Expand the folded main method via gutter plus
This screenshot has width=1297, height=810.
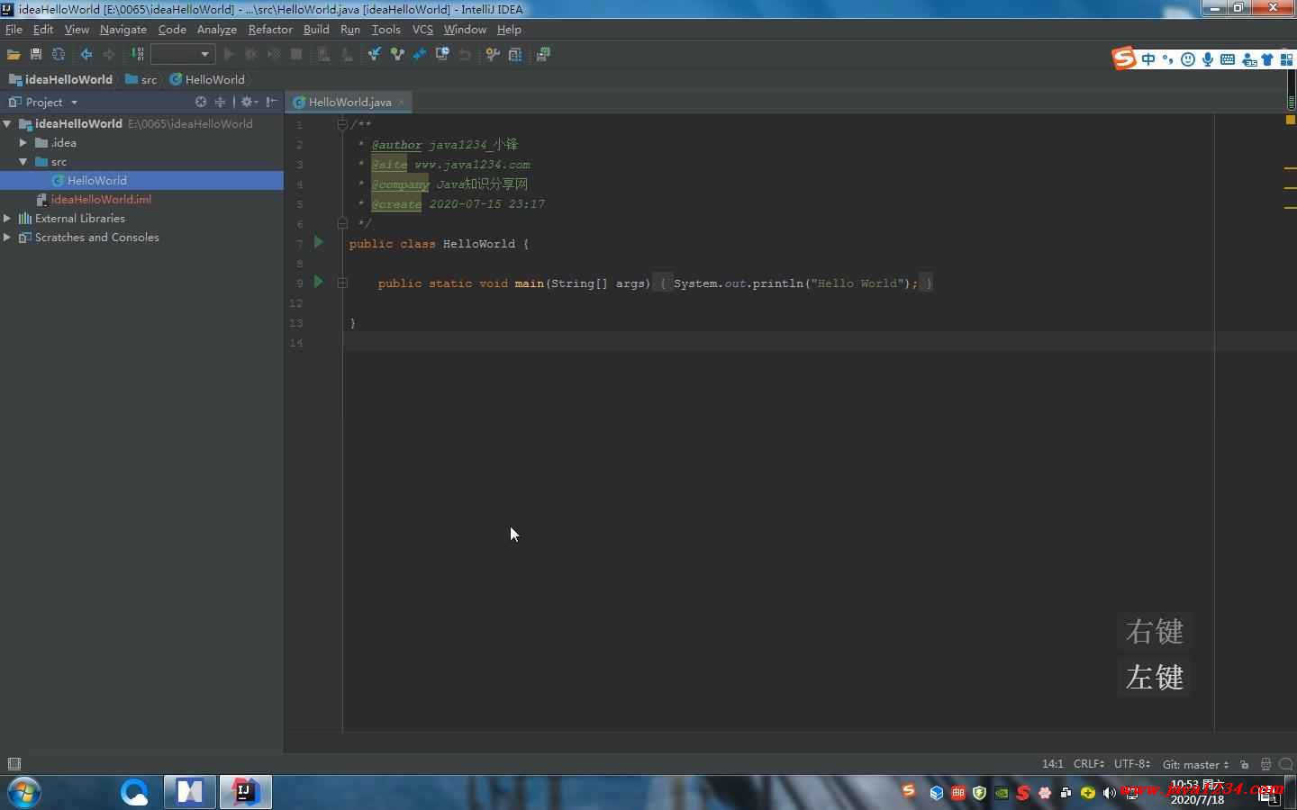click(342, 283)
